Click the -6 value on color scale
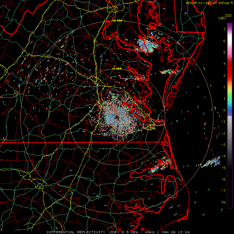234x234 pixels. [223, 179]
